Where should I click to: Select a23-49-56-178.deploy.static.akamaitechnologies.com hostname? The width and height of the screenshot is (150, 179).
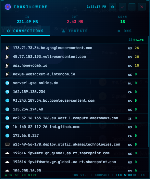[x=67, y=145]
